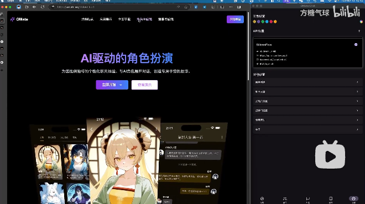Open the active settings tab icon in bottom bar
Image resolution: width=365 pixels, height=204 pixels.
click(353, 199)
